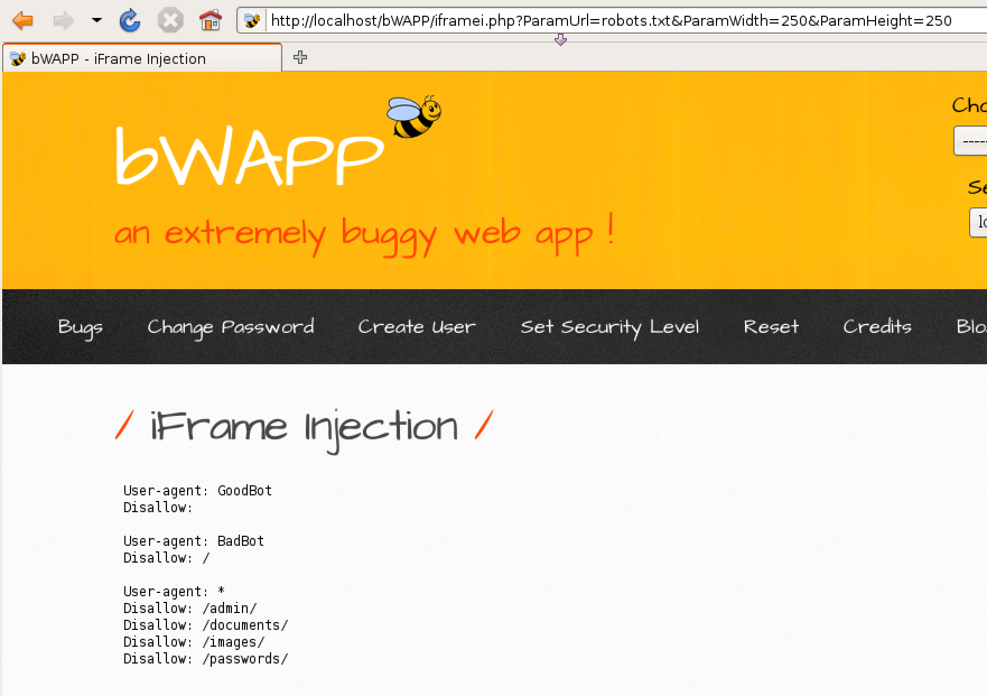Go back with the orange back arrow
The width and height of the screenshot is (987, 696).
(23, 21)
